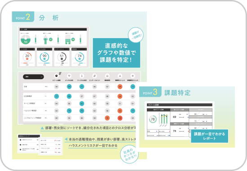Image resolution: width=247 pixels, height=171 pixels.
Task: Select the 職場環境 column icon
Action: 107,76
